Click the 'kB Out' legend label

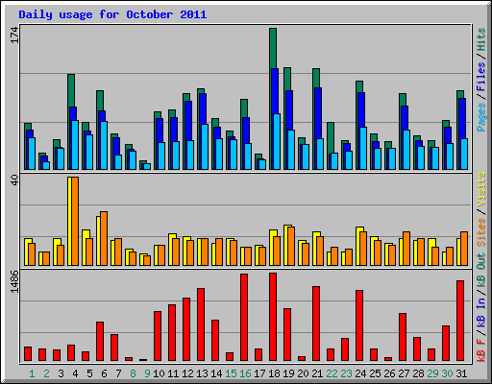(x=480, y=270)
